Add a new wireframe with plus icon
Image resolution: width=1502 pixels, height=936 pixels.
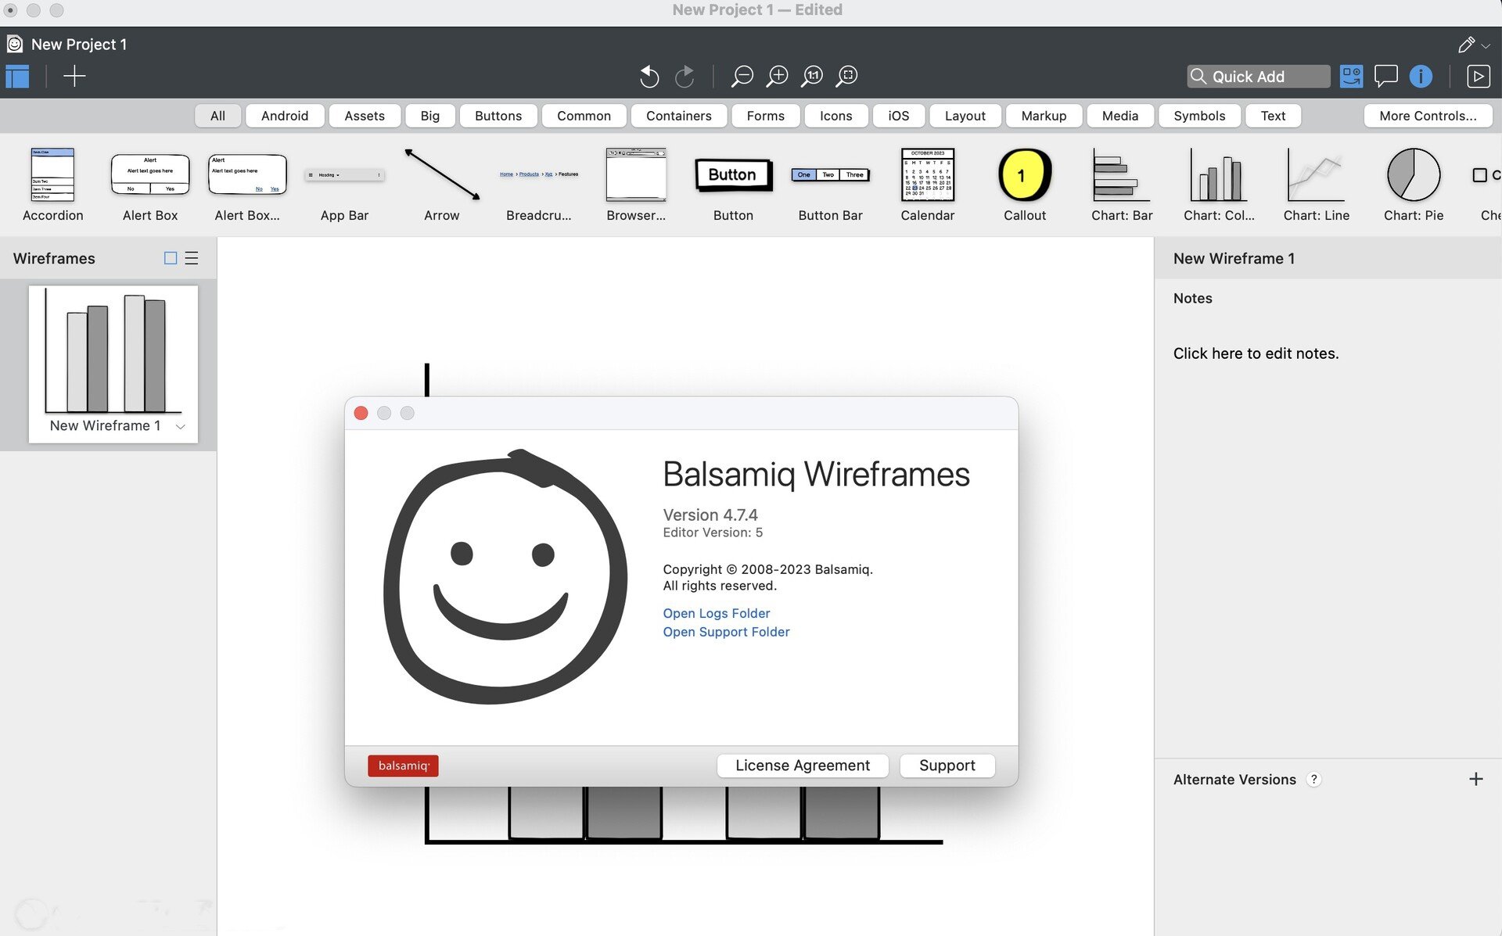click(x=74, y=77)
